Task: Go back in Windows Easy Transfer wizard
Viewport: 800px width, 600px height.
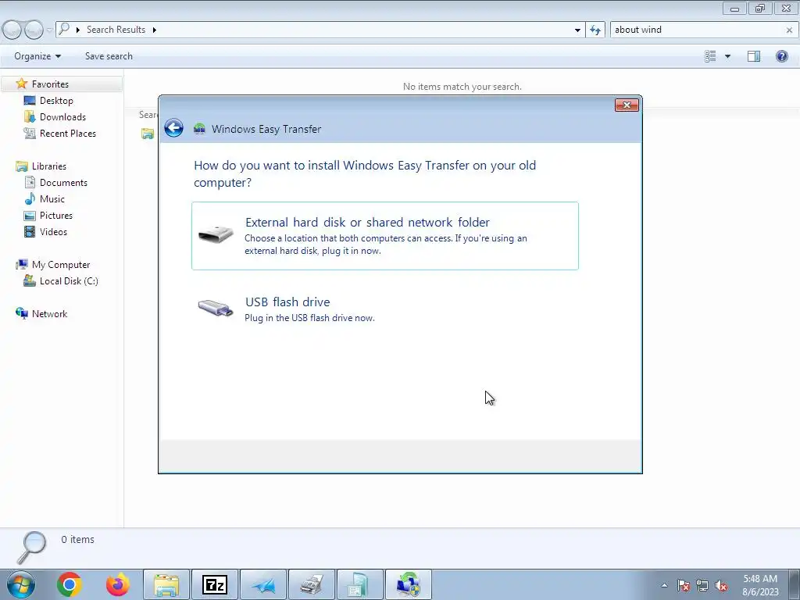Action: tap(174, 128)
